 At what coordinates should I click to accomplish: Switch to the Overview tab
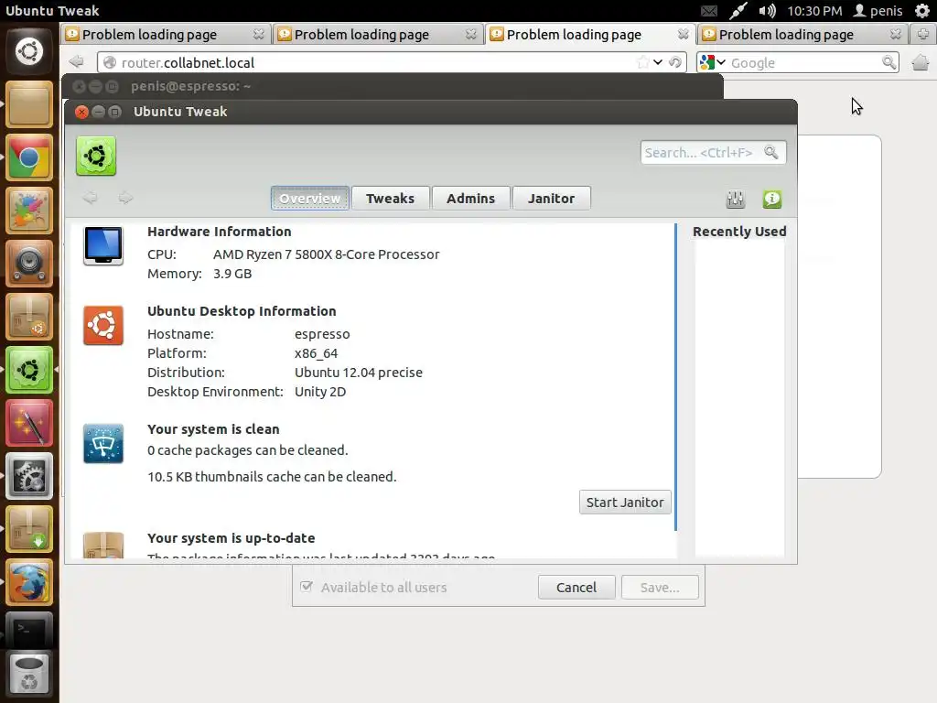tap(309, 198)
